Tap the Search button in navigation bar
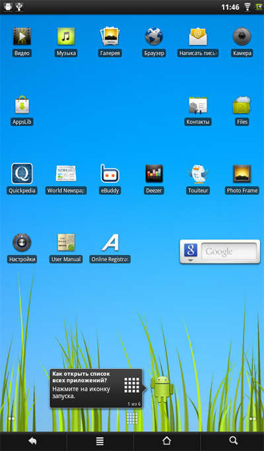 pyautogui.click(x=233, y=440)
